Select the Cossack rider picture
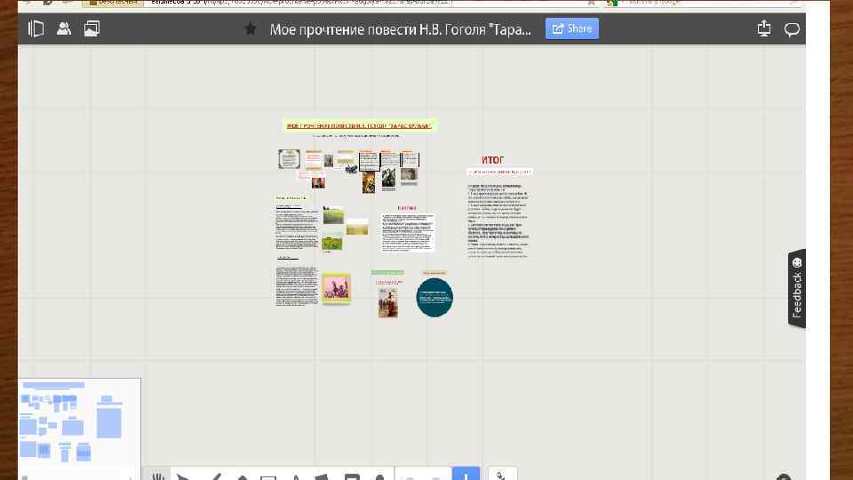The width and height of the screenshot is (853, 480). (388, 302)
